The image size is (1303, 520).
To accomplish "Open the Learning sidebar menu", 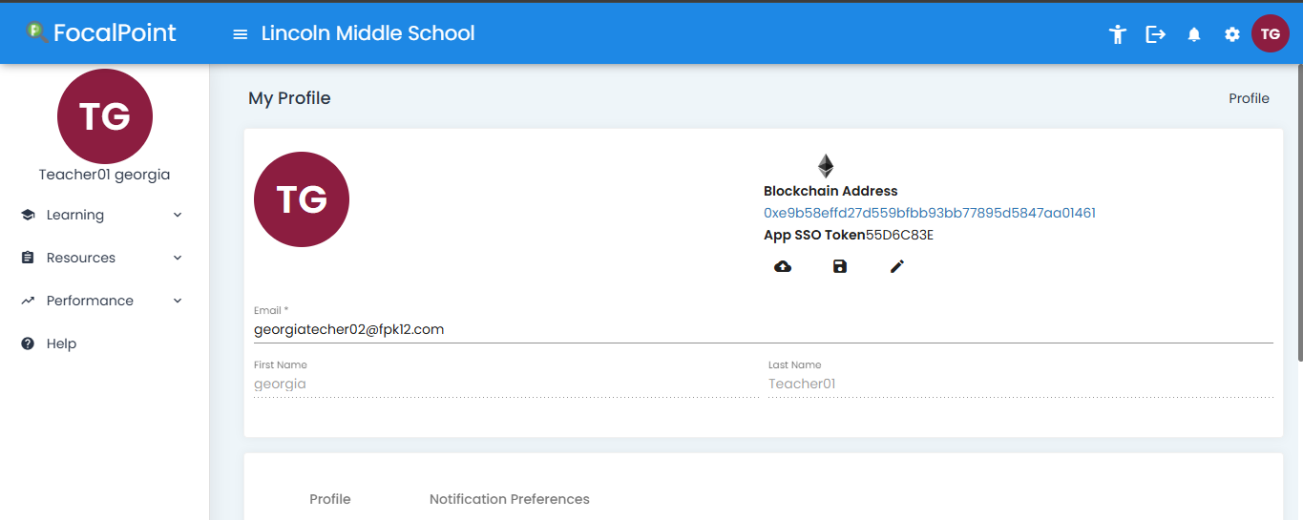I will coord(102,215).
